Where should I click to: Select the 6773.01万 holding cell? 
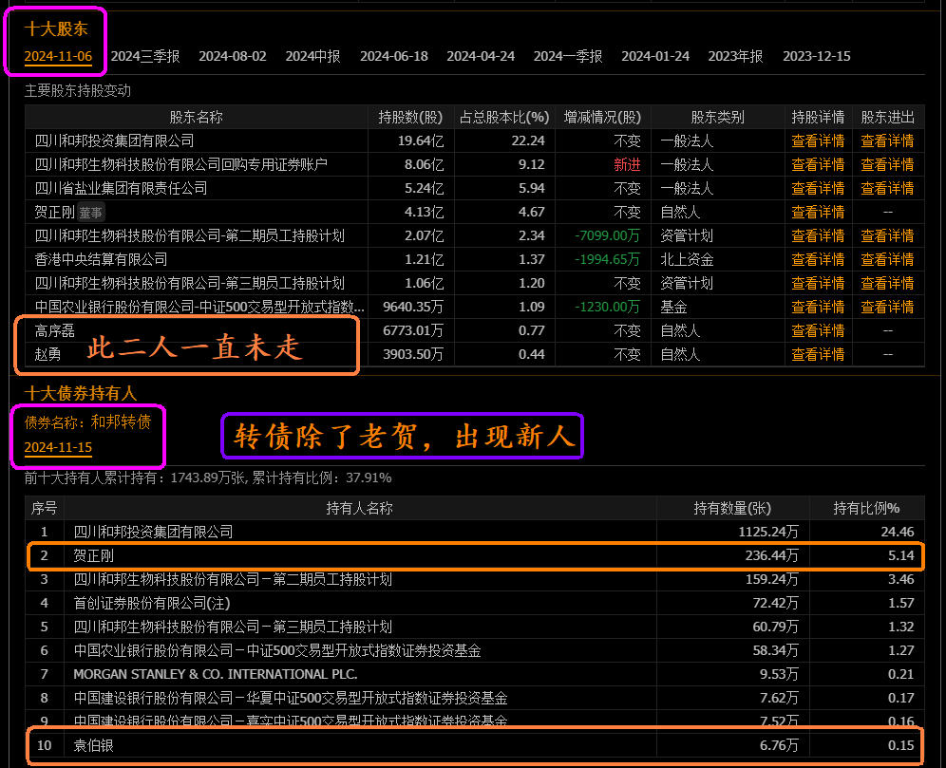(x=412, y=330)
